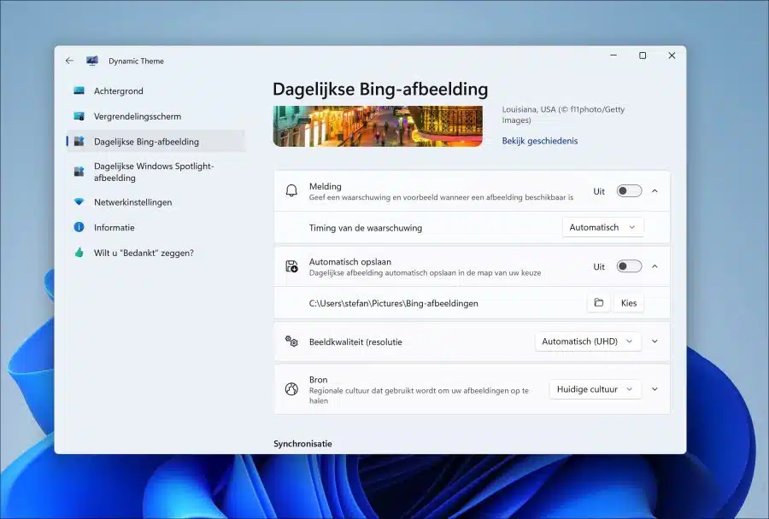Click the Achtergrond monitor icon

[79, 90]
